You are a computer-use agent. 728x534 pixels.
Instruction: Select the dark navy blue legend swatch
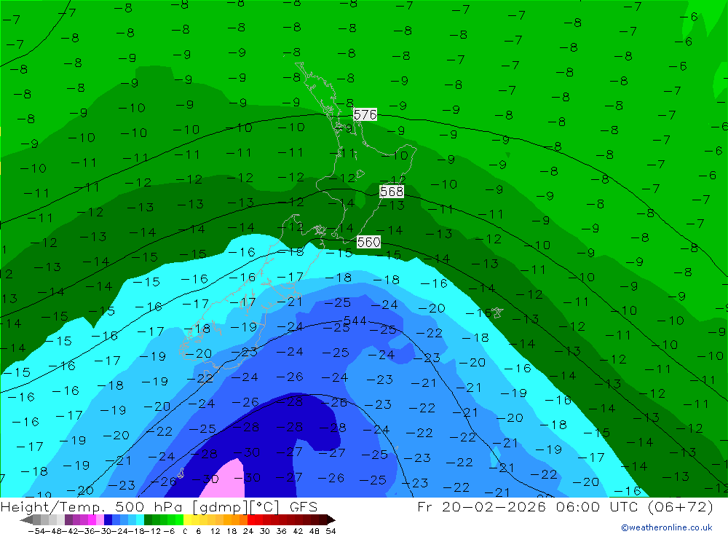click(x=108, y=520)
